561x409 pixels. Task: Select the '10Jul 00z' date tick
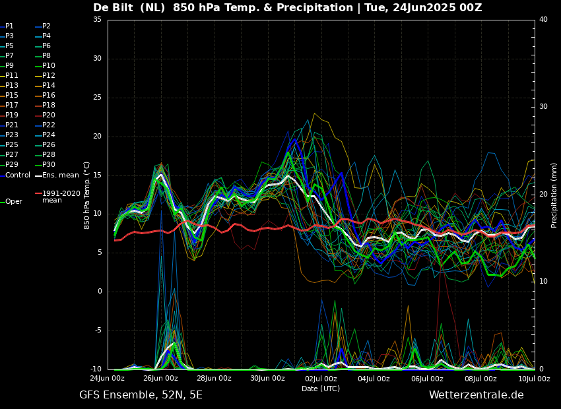534,379
